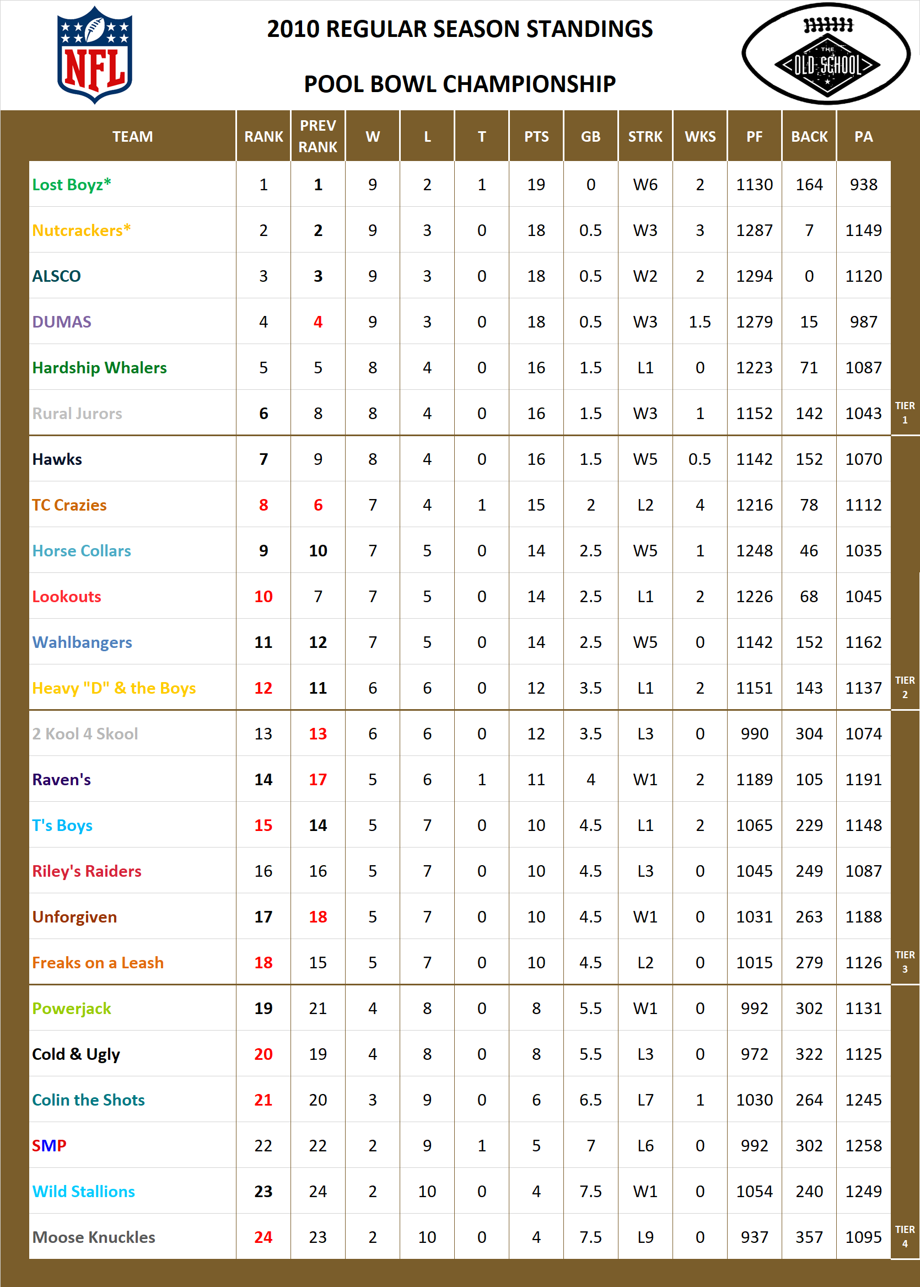This screenshot has height=1287, width=920.
Task: Select the PF column header
Action: pyautogui.click(x=754, y=136)
